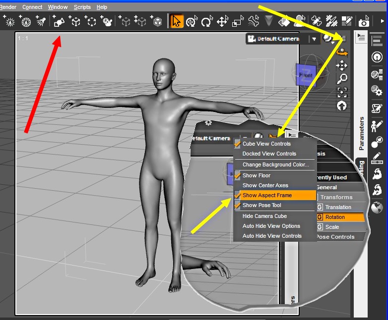Select the Universal manipulation tool
The width and height of the screenshot is (388, 320).
coord(192,21)
